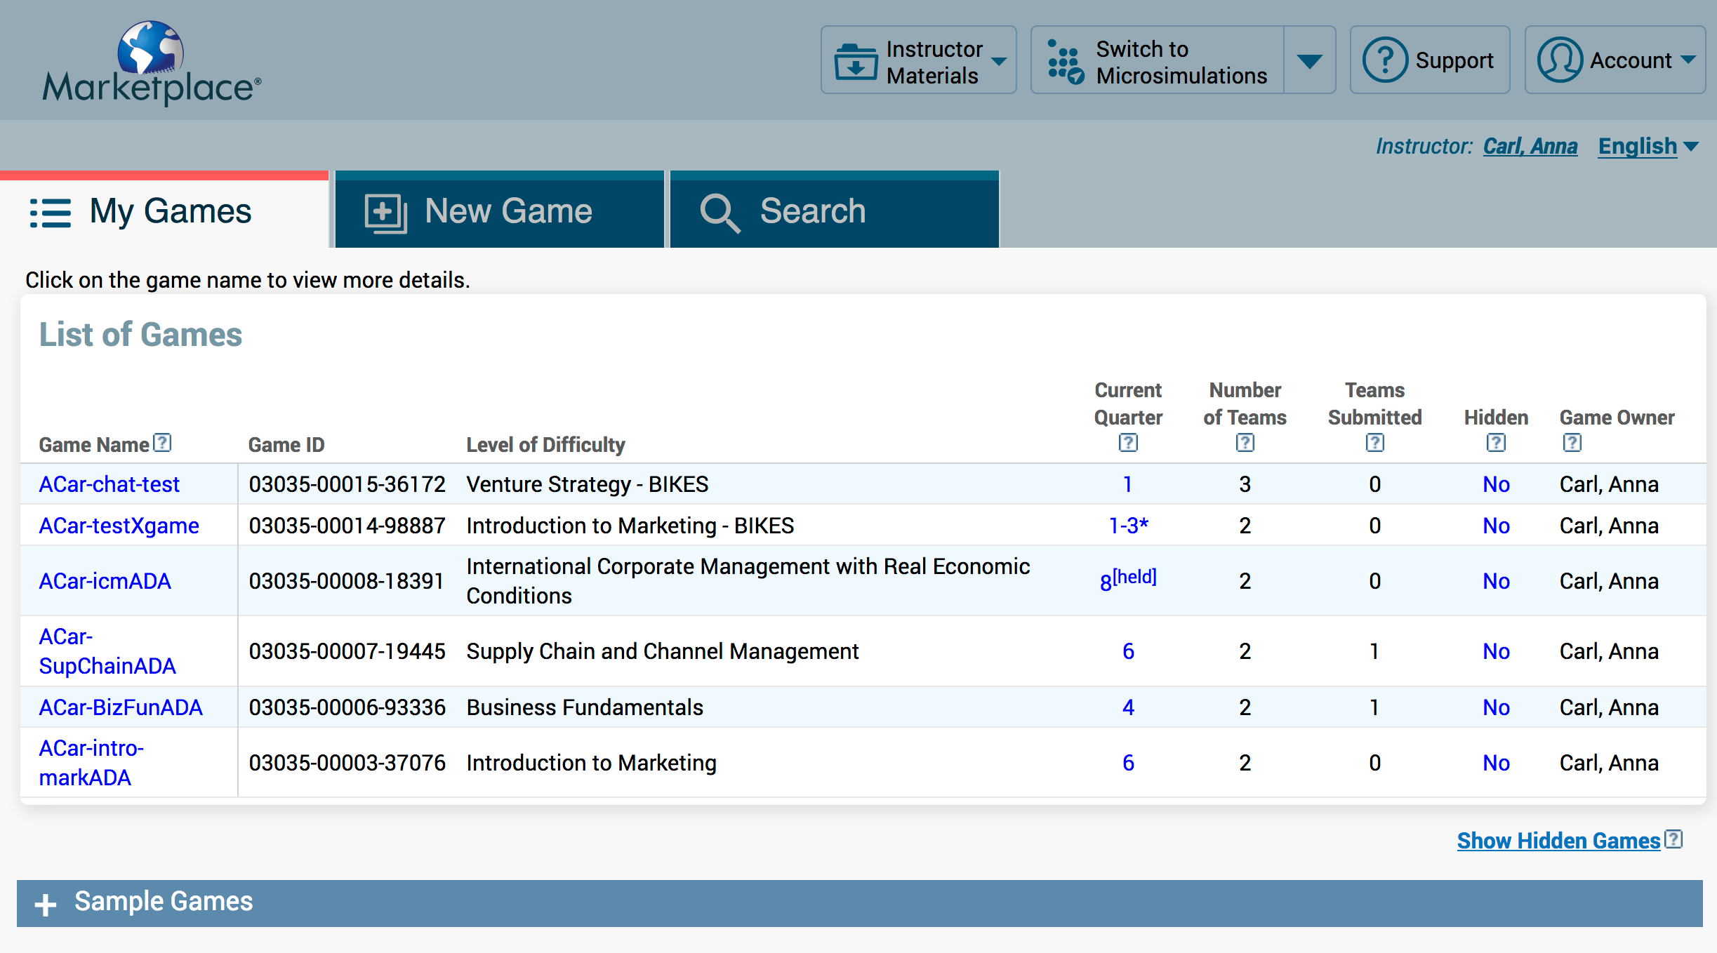Viewport: 1717px width, 953px height.
Task: Open arrow dropdown beside Switch to Microsimulations
Action: point(1309,60)
